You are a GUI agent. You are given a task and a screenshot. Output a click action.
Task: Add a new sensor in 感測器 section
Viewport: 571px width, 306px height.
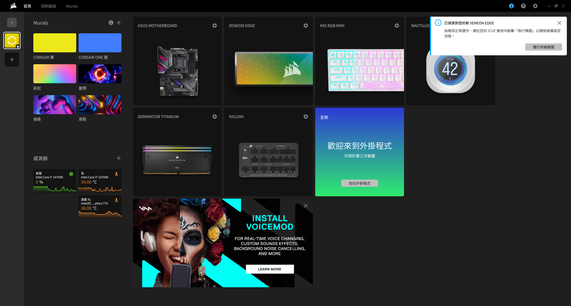pyautogui.click(x=119, y=158)
